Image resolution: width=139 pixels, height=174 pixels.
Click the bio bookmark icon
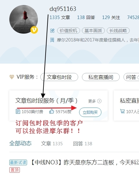(x=52, y=40)
